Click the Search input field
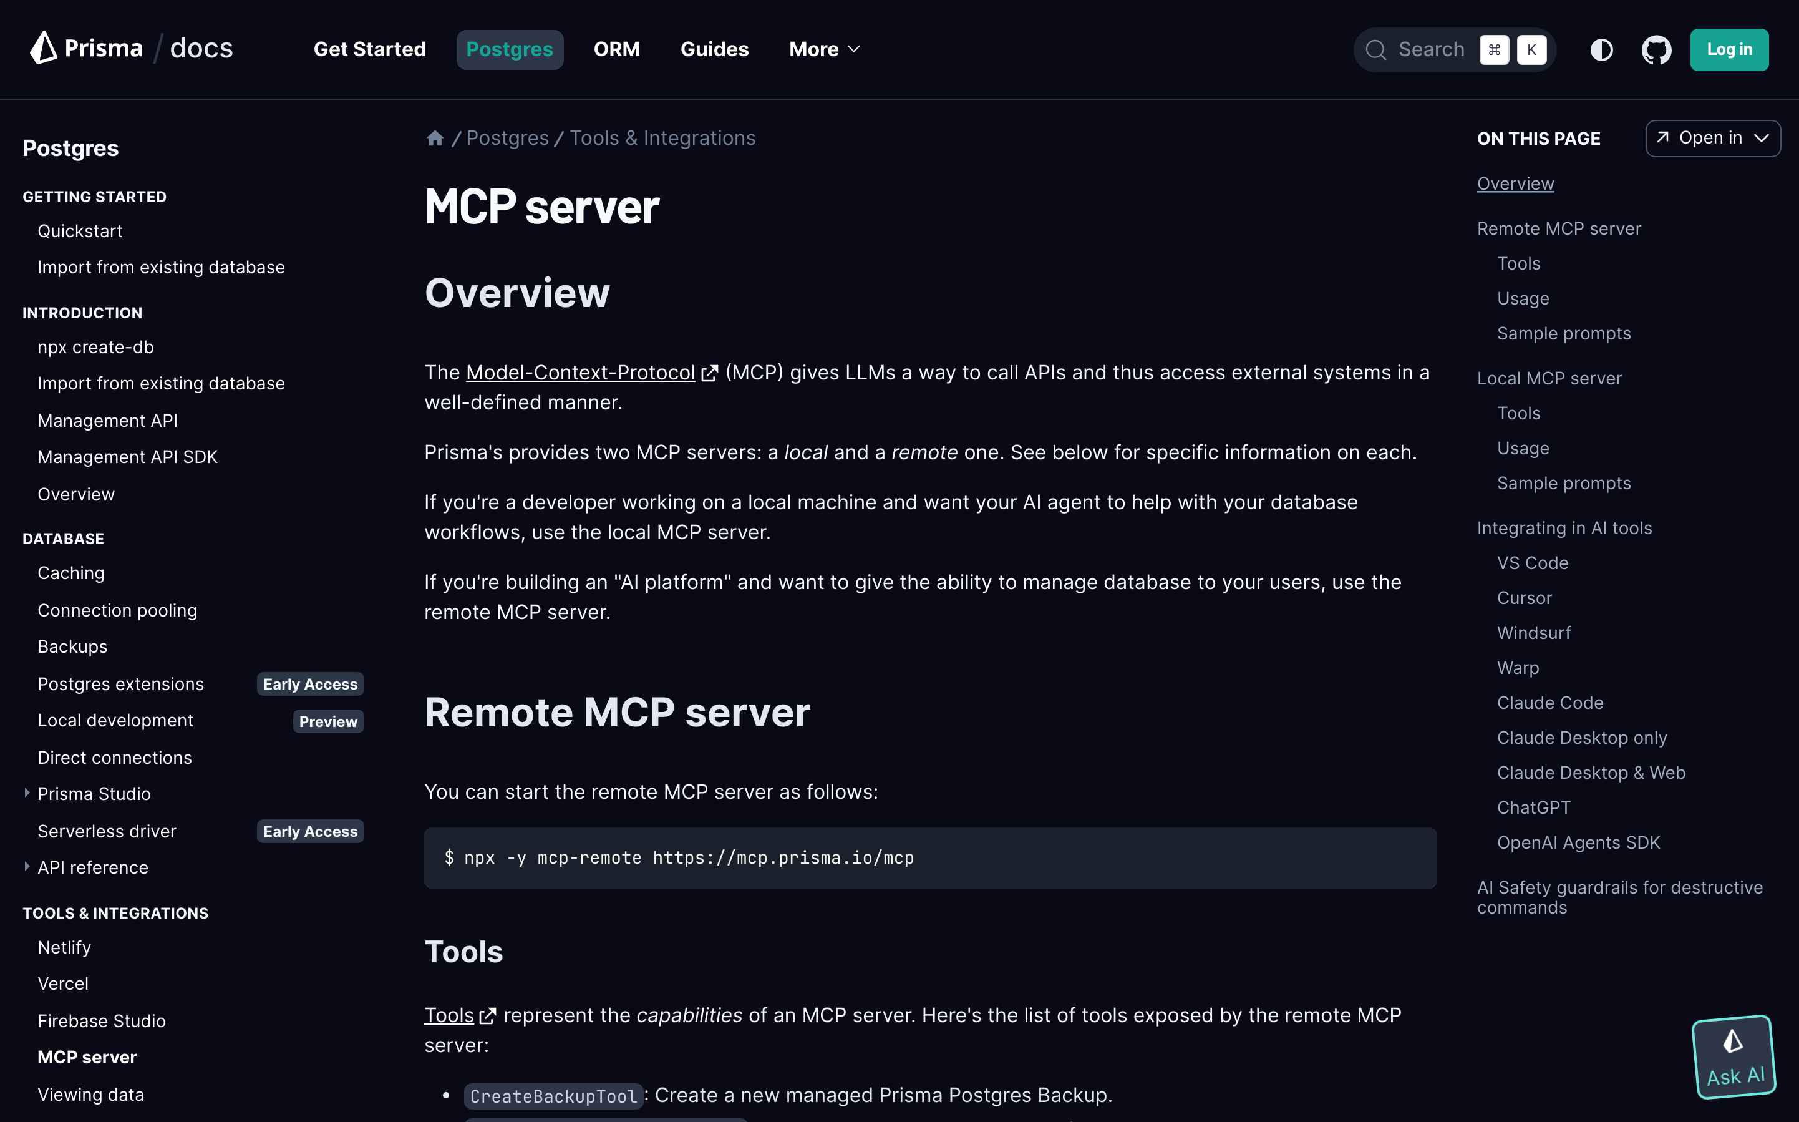This screenshot has width=1799, height=1122. click(1430, 50)
